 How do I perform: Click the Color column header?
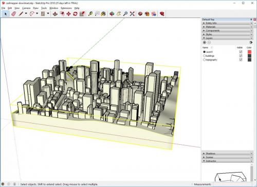(x=249, y=47)
